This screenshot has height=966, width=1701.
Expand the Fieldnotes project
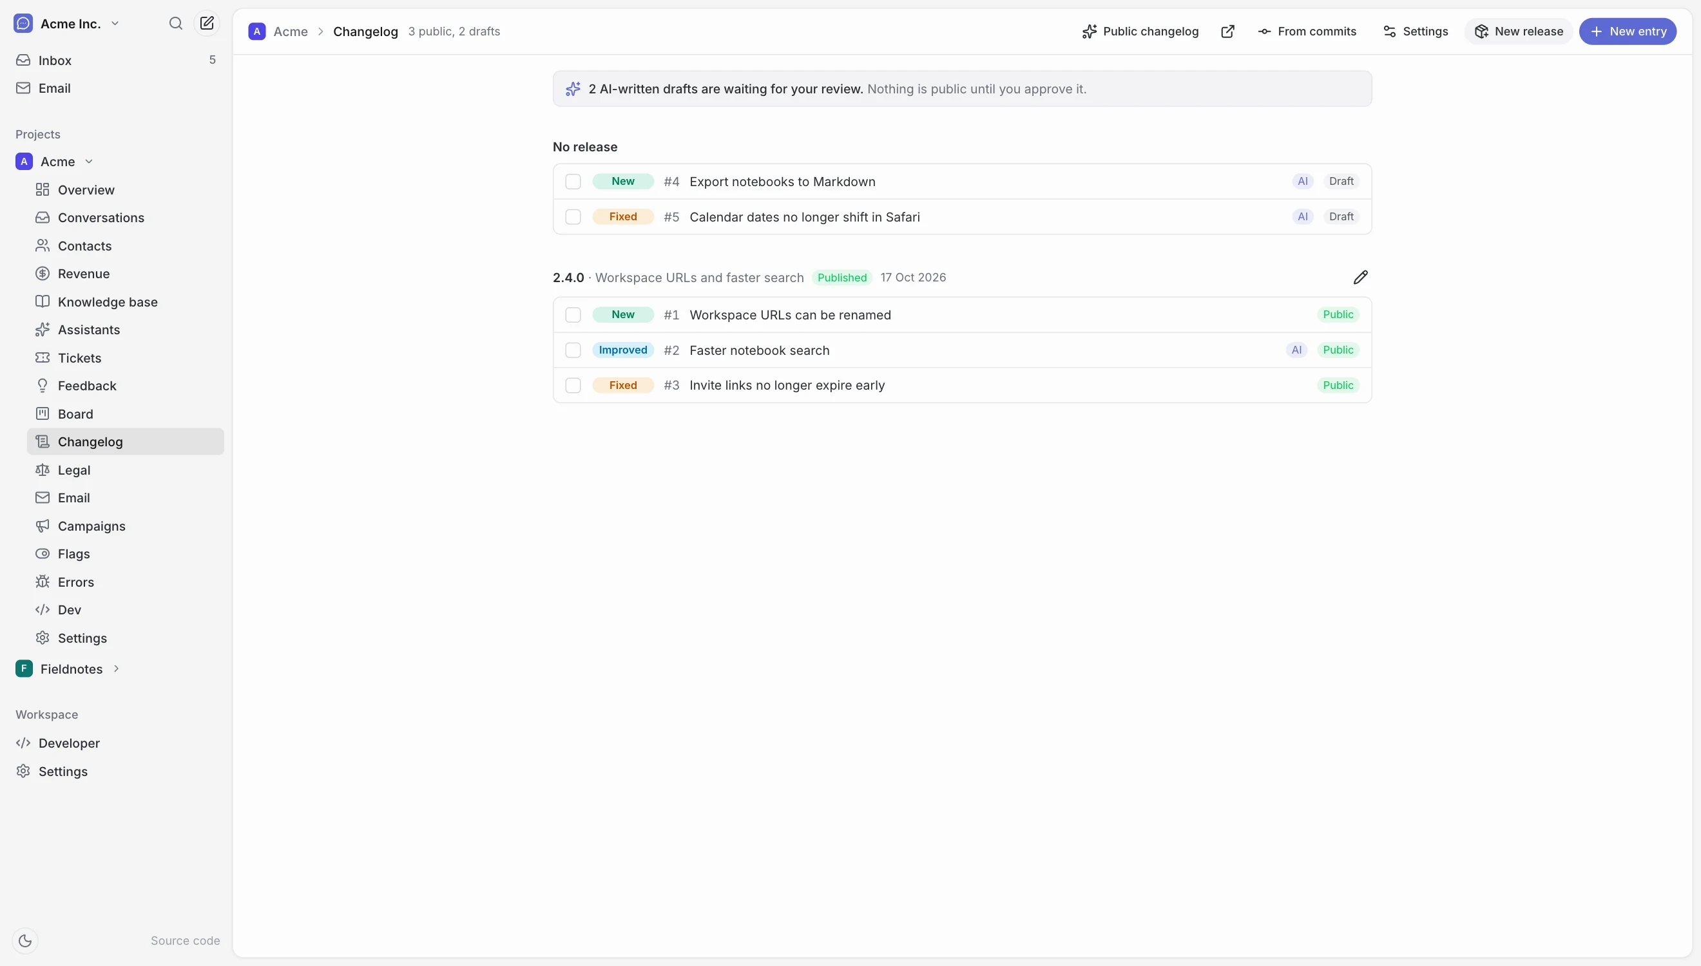(116, 668)
